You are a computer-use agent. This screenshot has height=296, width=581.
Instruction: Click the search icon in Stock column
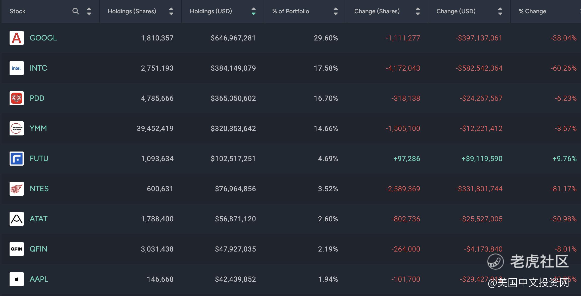tap(75, 11)
